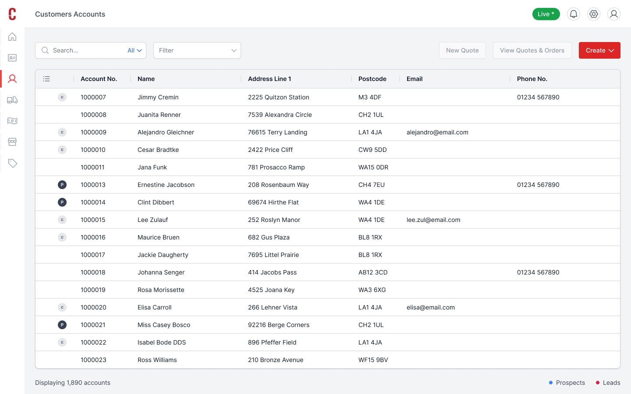Open the settings gear

(x=594, y=14)
